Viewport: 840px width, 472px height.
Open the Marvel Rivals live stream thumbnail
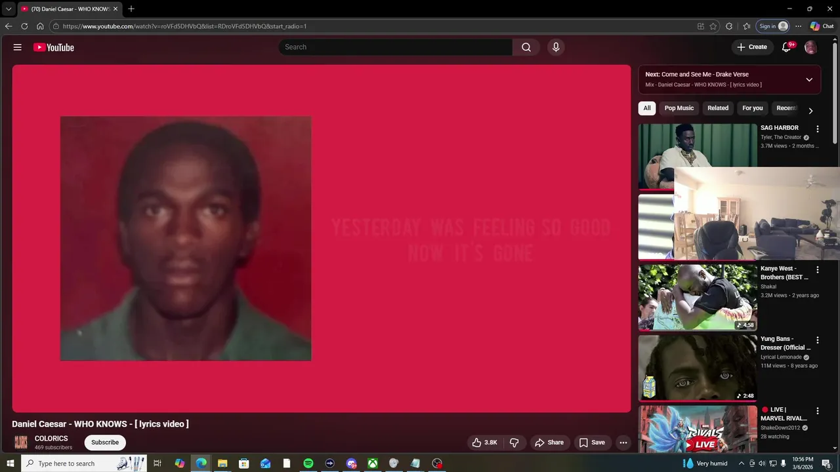pyautogui.click(x=698, y=429)
